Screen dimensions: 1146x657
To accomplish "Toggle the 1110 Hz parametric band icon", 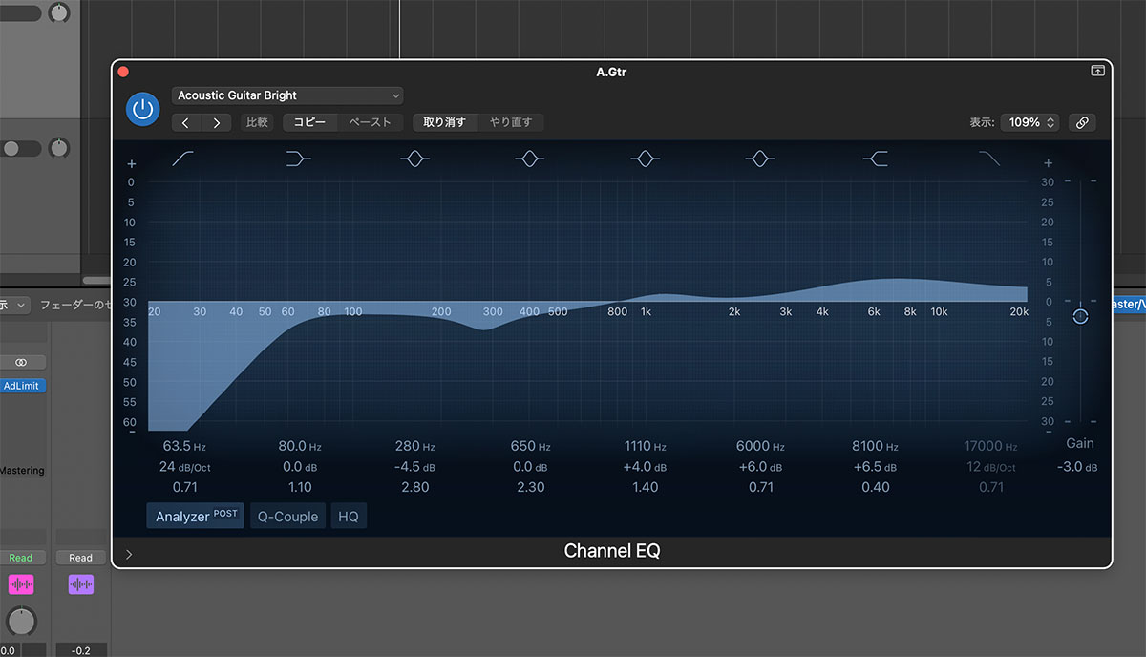I will click(x=646, y=159).
